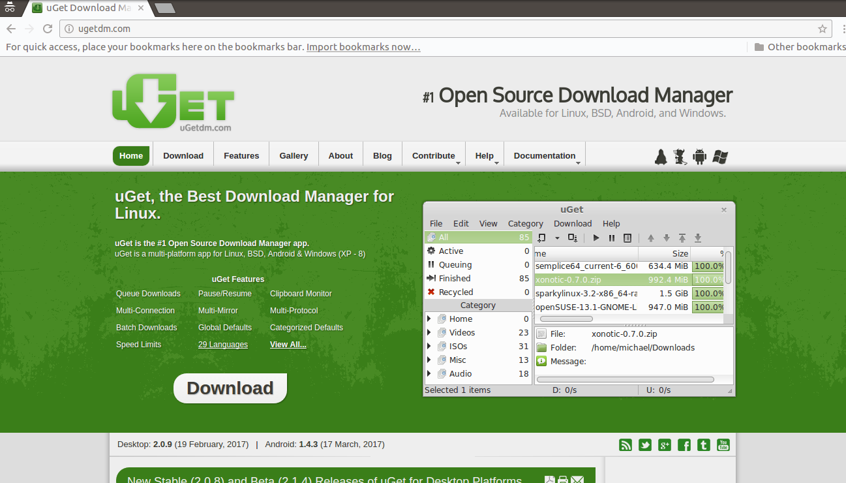Click the vertical scrollbar of the download list

coord(728,266)
